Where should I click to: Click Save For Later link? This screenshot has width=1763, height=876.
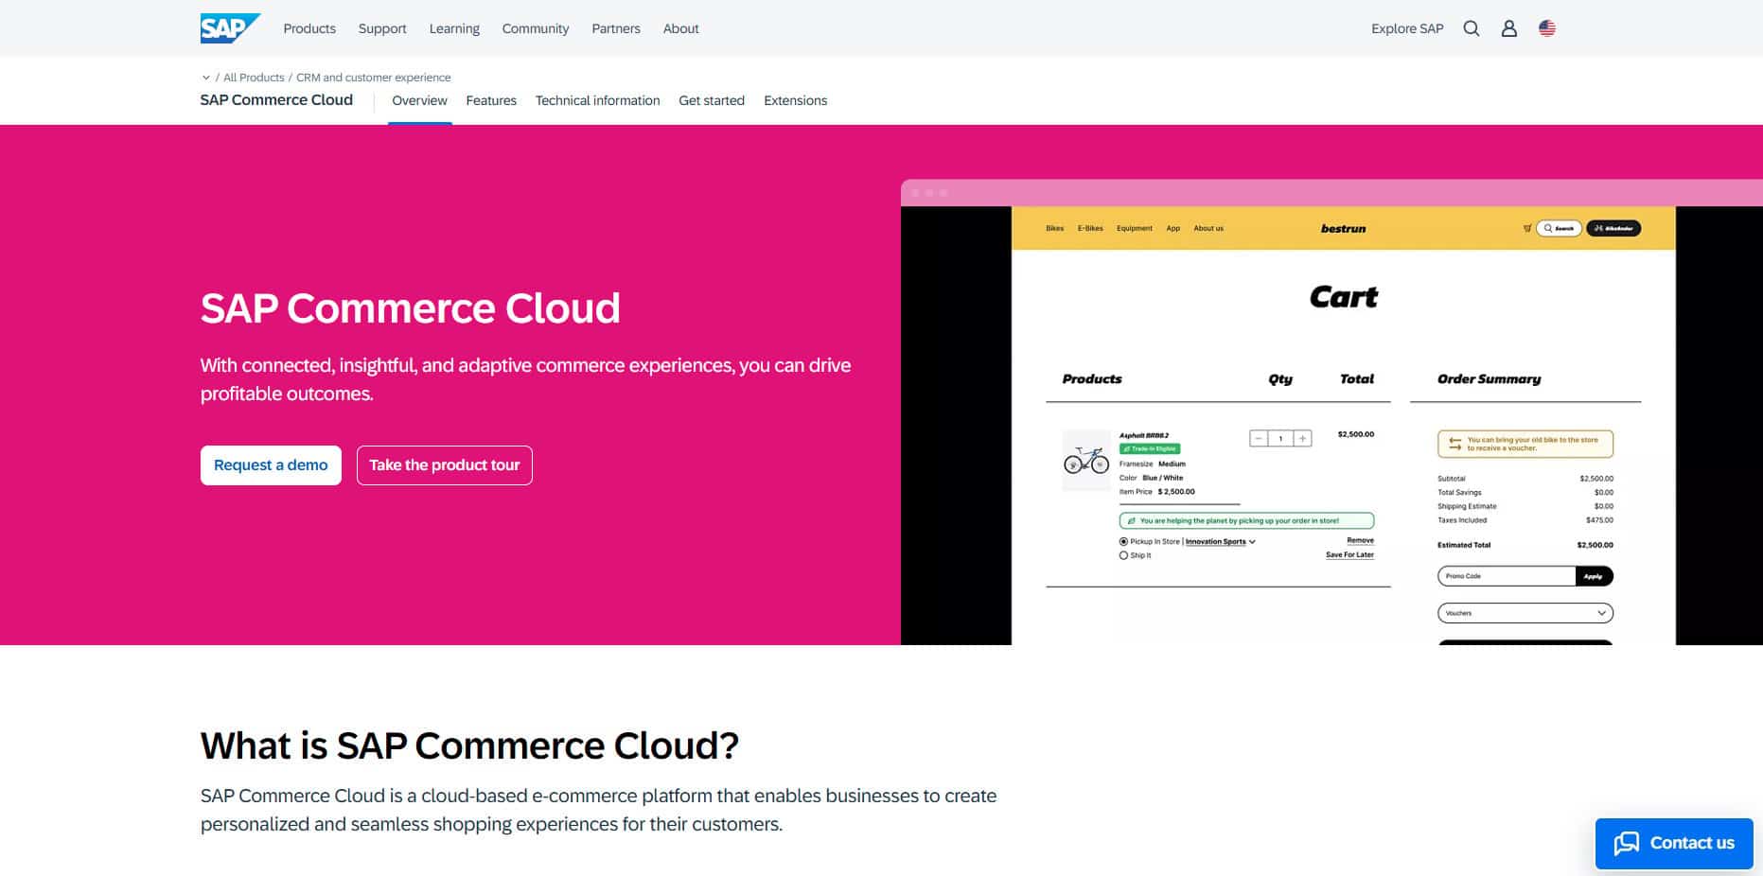point(1349,555)
